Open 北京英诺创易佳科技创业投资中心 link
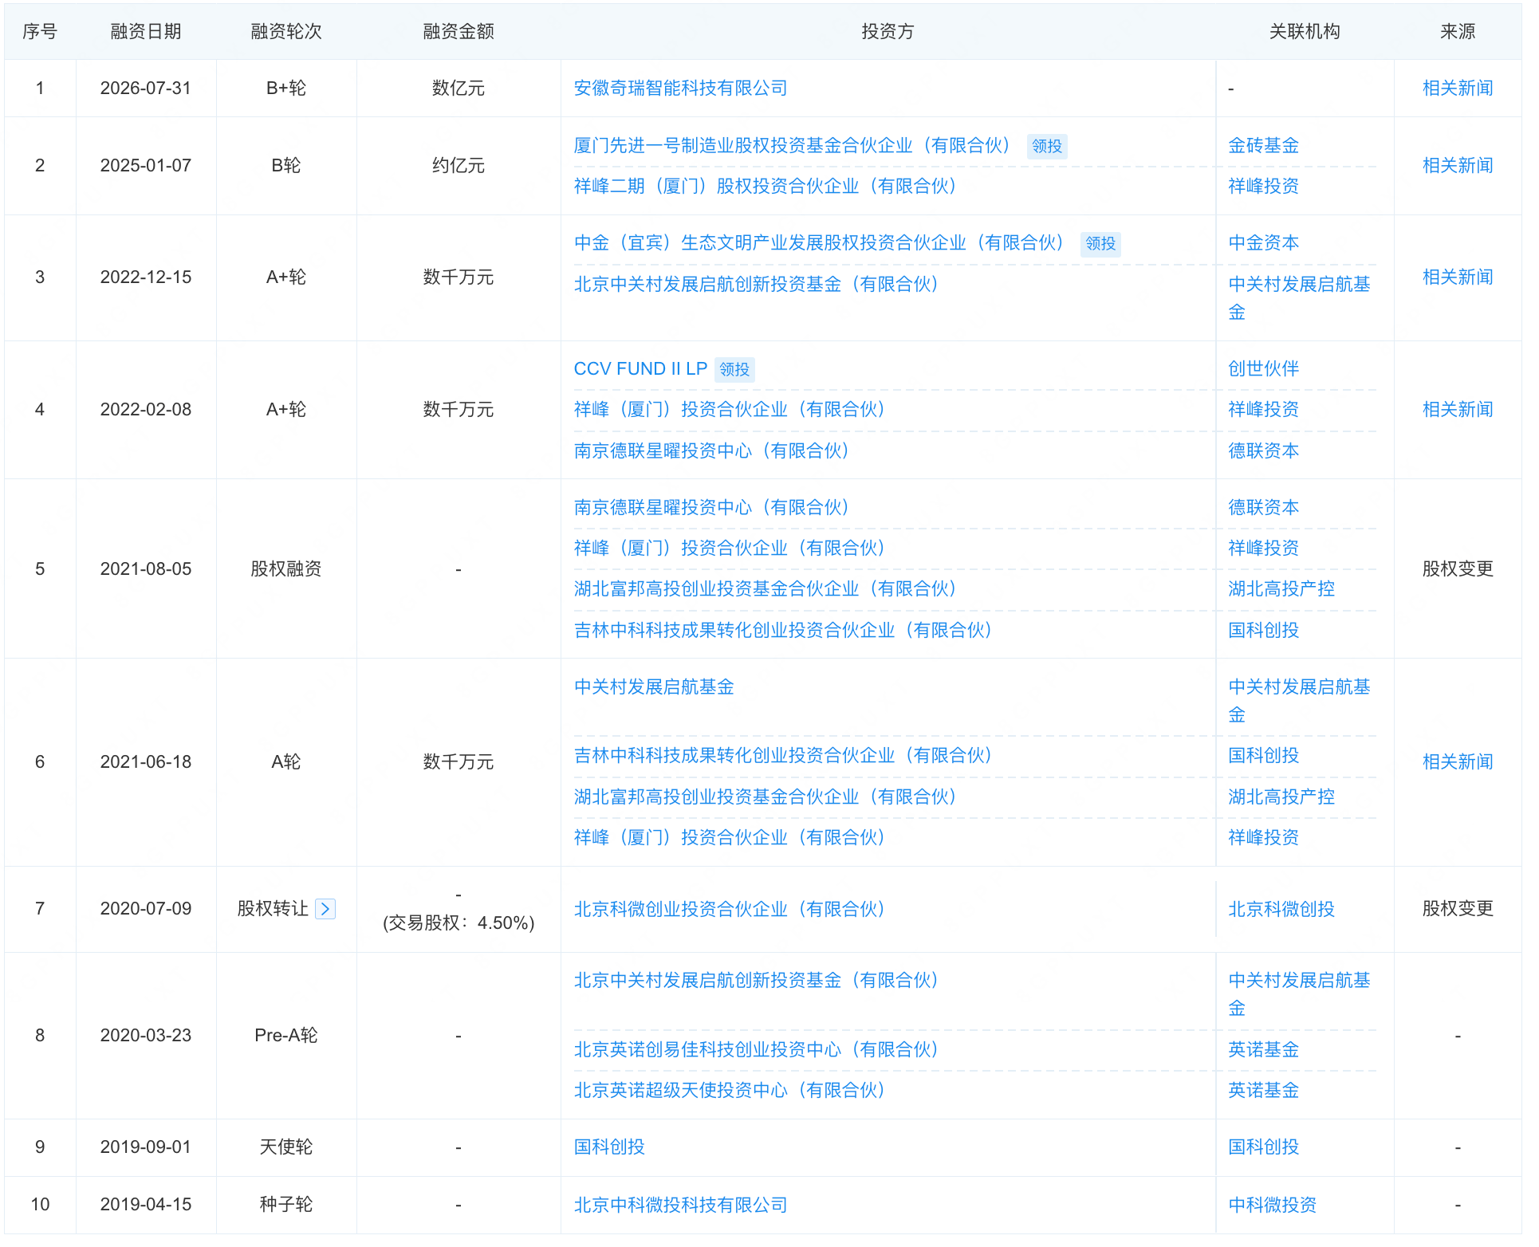The image size is (1539, 1247). pos(756,1050)
